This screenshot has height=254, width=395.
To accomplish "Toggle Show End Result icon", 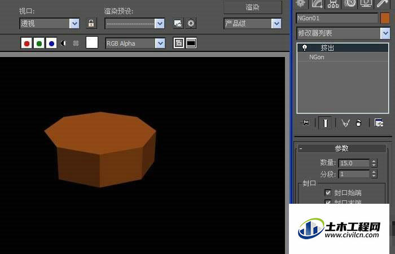I will (x=325, y=123).
